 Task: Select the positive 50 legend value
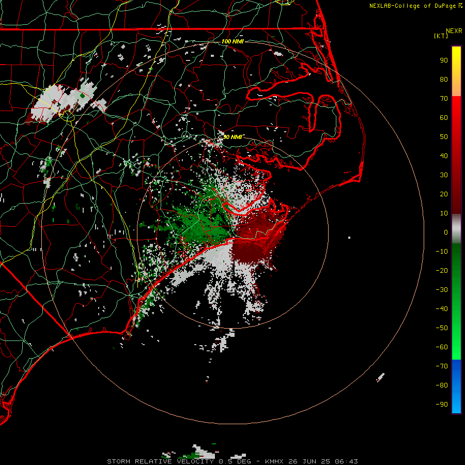[x=444, y=137]
